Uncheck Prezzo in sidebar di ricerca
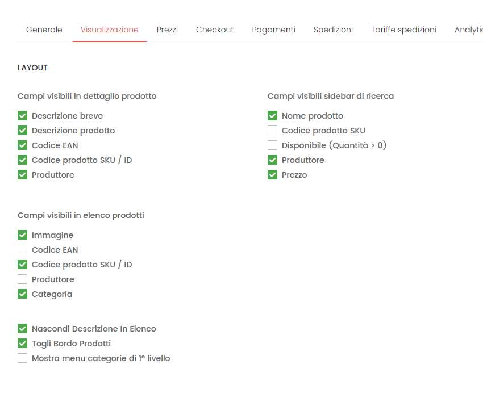 272,174
